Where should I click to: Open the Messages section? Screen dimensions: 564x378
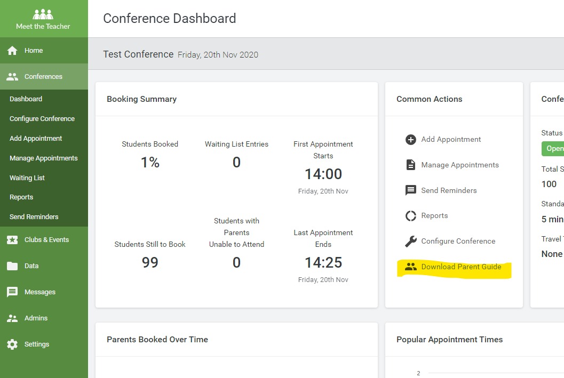point(44,292)
